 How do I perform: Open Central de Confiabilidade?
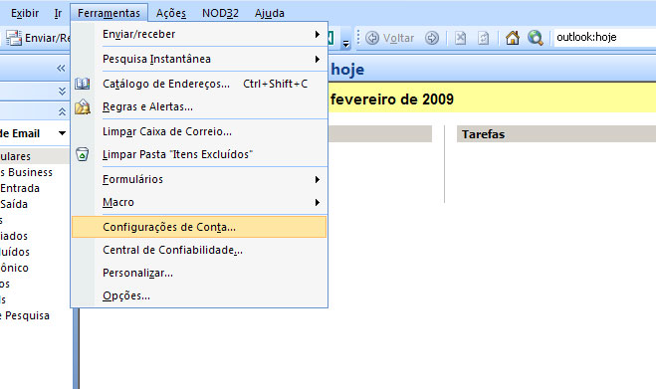[x=199, y=250]
